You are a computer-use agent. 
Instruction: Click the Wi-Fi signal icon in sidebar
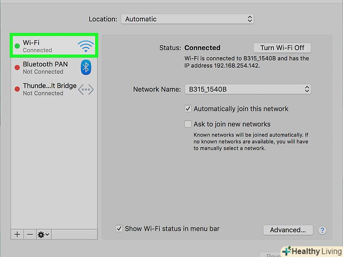(x=86, y=46)
